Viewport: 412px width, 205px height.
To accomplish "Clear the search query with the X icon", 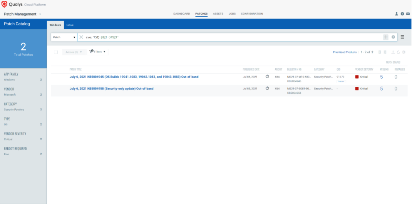I will coord(81,37).
